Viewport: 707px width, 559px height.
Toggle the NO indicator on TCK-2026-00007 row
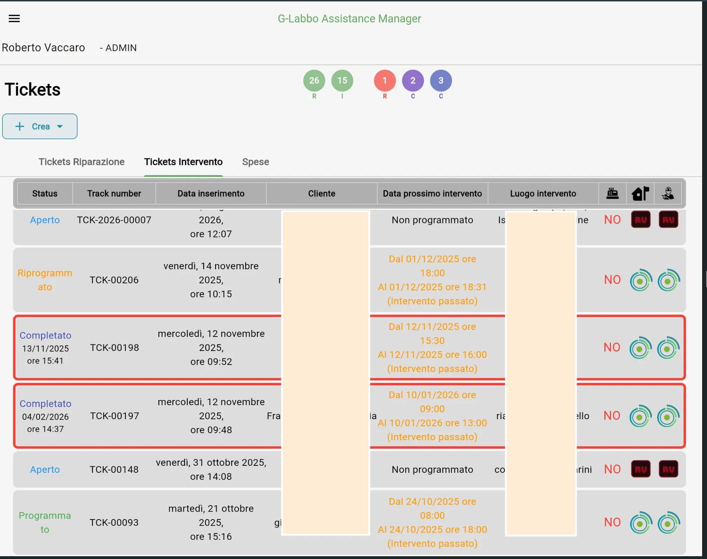tap(612, 219)
